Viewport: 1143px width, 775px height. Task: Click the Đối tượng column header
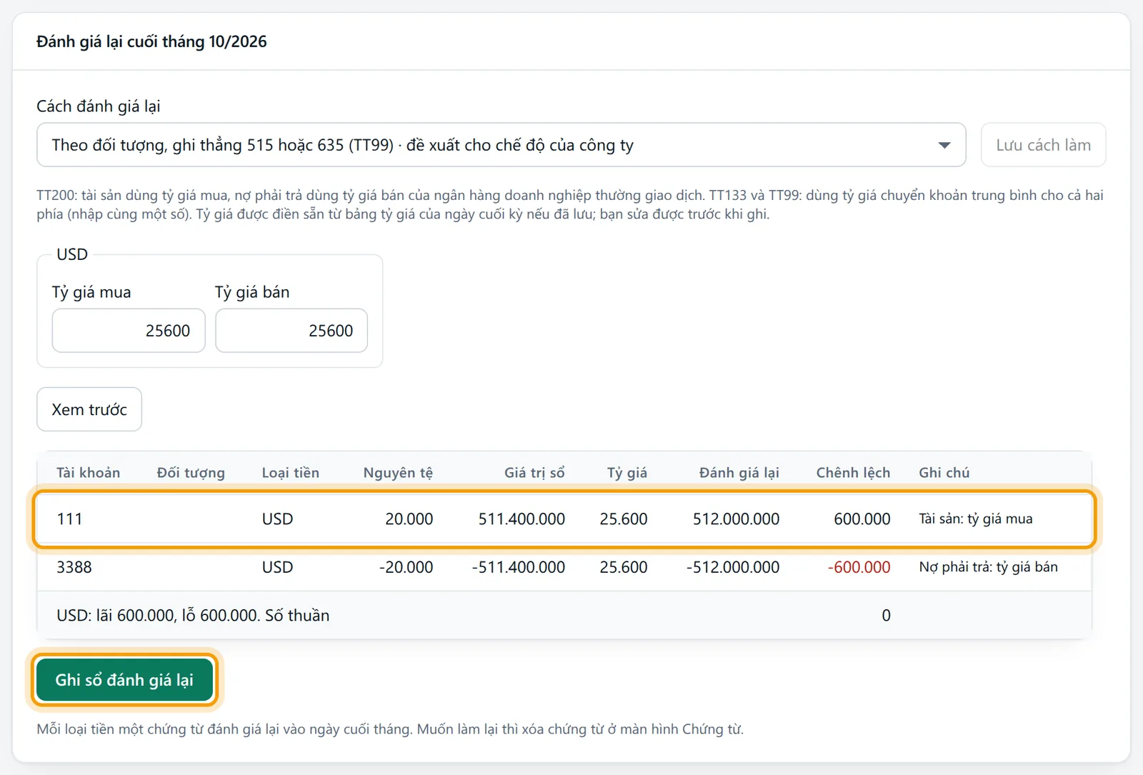[191, 473]
